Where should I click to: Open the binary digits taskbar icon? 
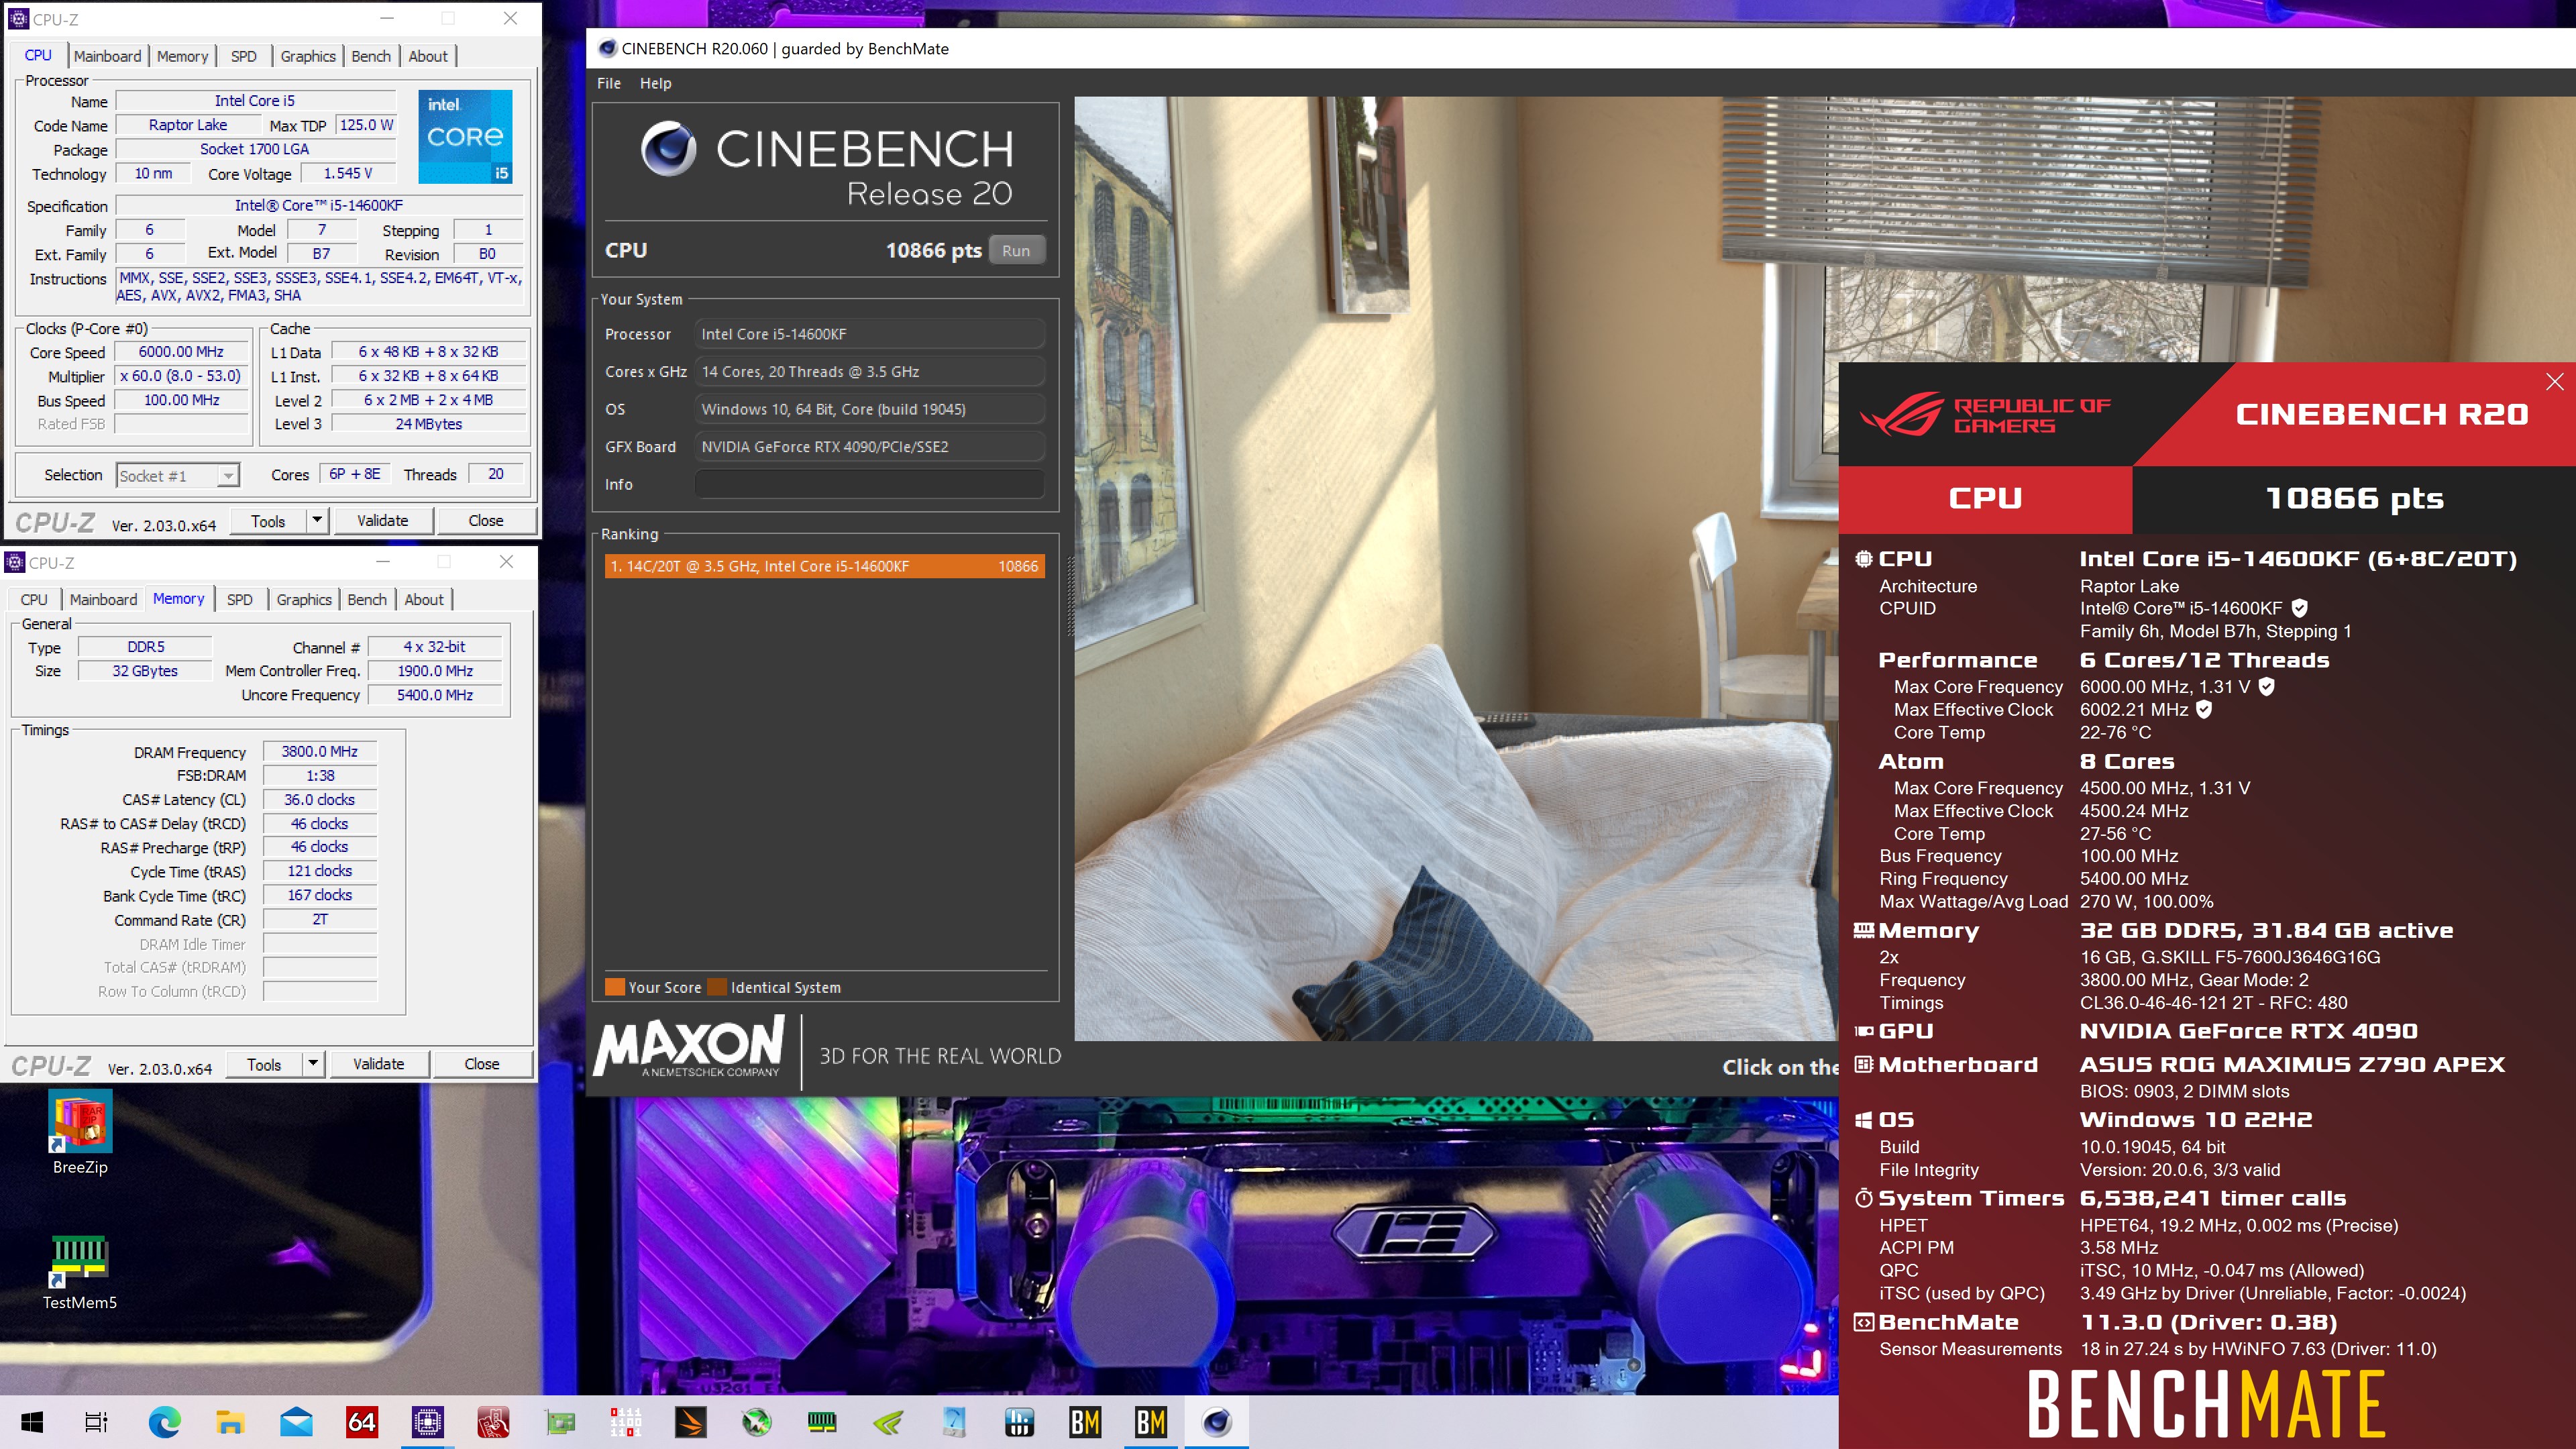pos(626,1421)
